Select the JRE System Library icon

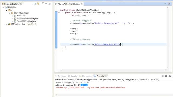click(x=9, y=24)
